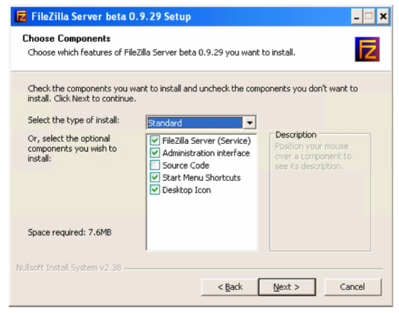Click empty area in components list

tap(202, 221)
